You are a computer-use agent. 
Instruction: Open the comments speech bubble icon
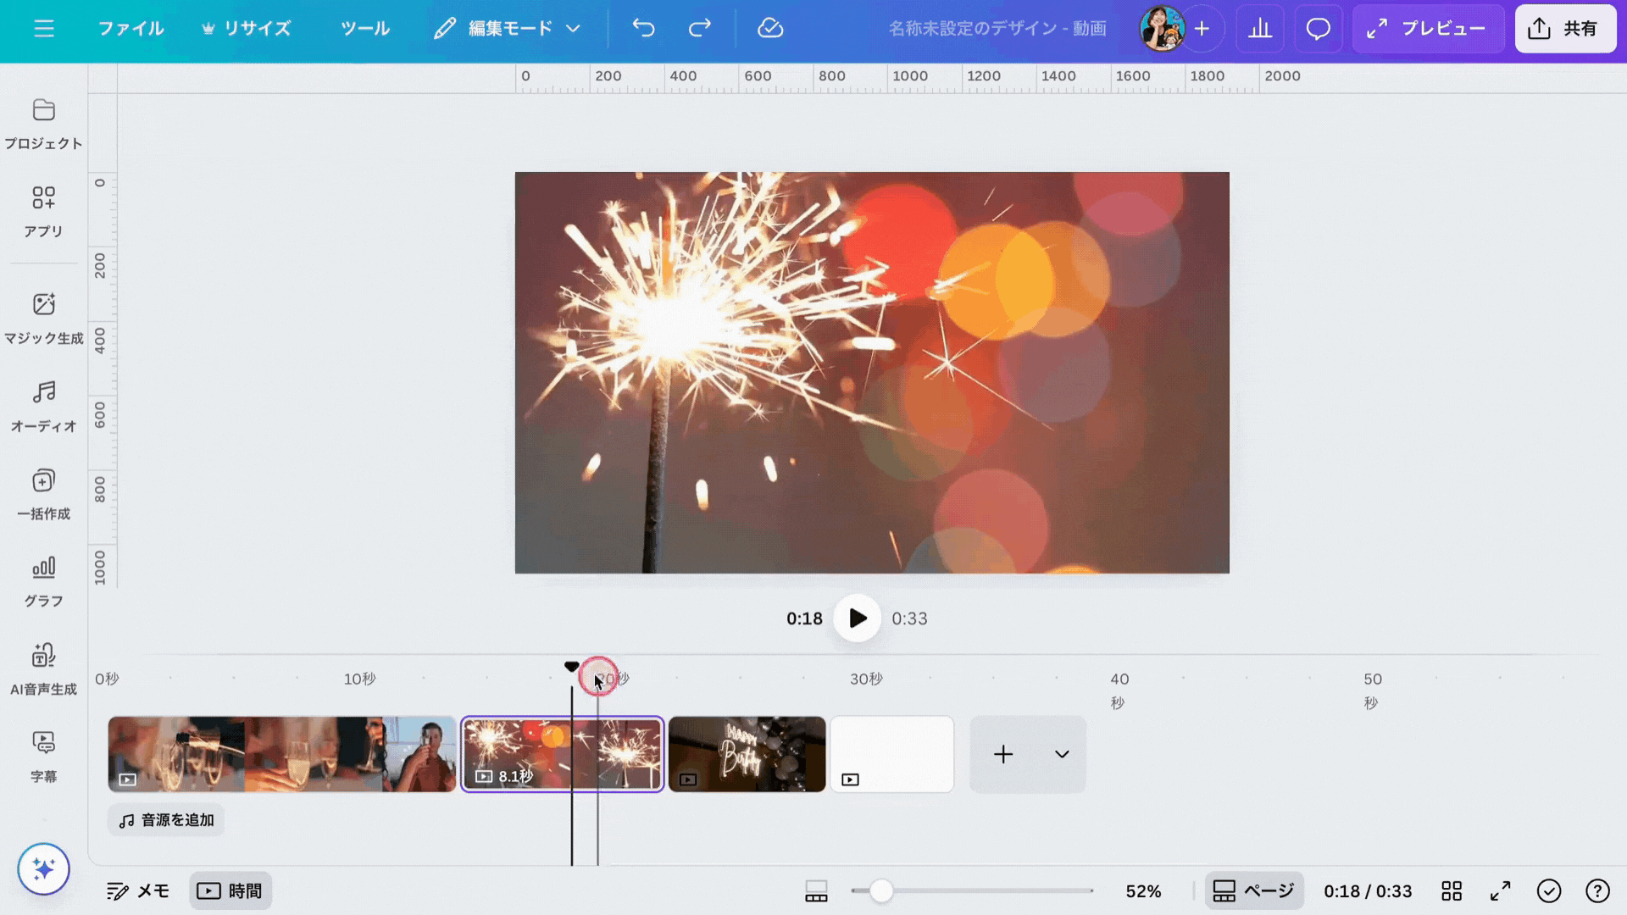coord(1318,29)
